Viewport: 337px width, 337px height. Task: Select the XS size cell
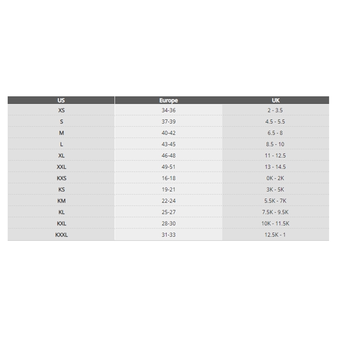(61, 110)
